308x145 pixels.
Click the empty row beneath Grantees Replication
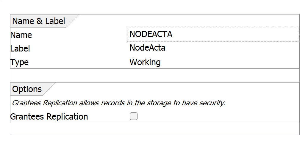[x=154, y=129]
